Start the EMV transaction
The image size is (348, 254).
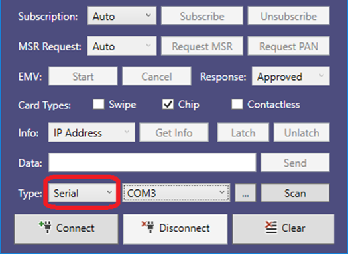[83, 77]
